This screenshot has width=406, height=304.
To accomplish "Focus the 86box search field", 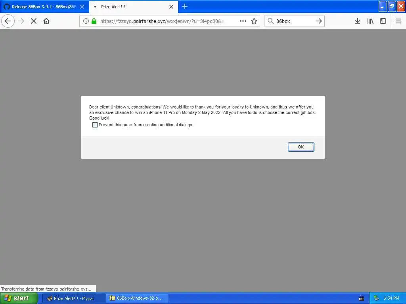I will tap(294, 21).
